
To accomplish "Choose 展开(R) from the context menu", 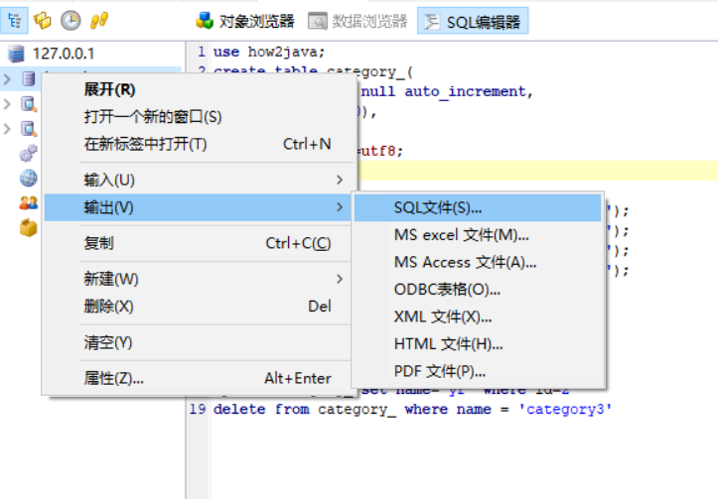I will 198,89.
